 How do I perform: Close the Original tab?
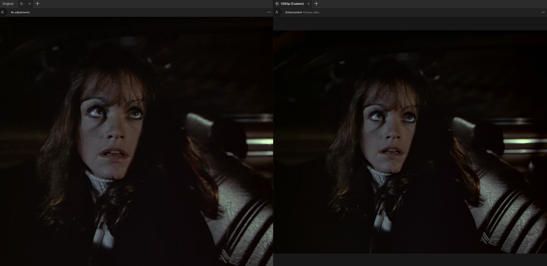(x=29, y=4)
